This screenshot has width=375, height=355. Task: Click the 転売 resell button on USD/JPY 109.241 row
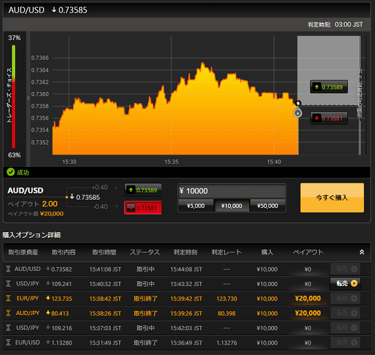coord(345,284)
